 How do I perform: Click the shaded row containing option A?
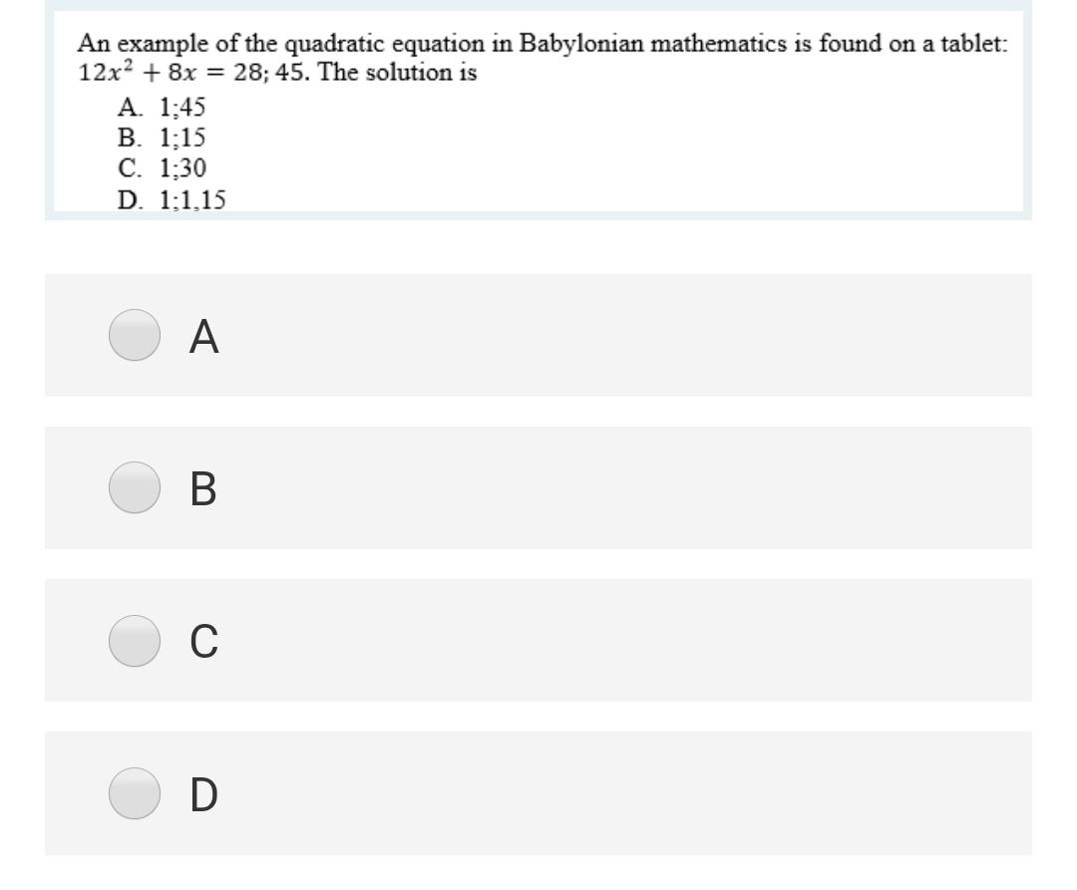(x=538, y=334)
